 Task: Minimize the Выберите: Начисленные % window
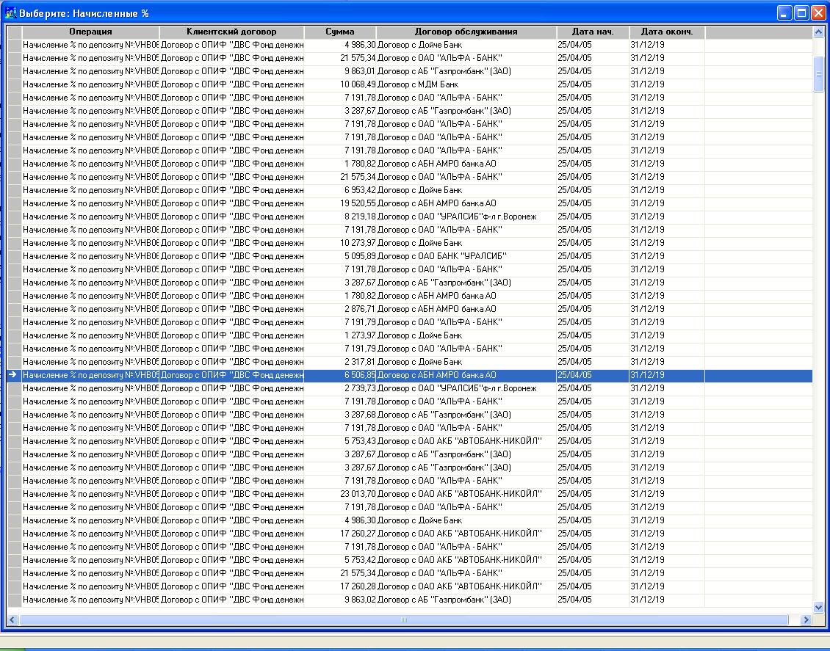pyautogui.click(x=784, y=12)
